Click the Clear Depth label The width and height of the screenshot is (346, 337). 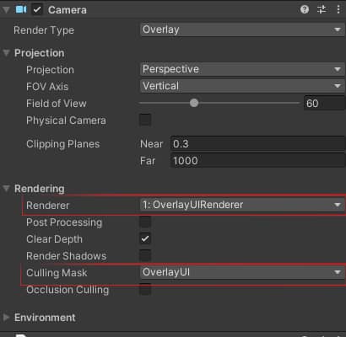[54, 239]
